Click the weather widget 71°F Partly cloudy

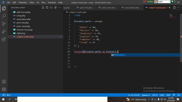[136, 99]
